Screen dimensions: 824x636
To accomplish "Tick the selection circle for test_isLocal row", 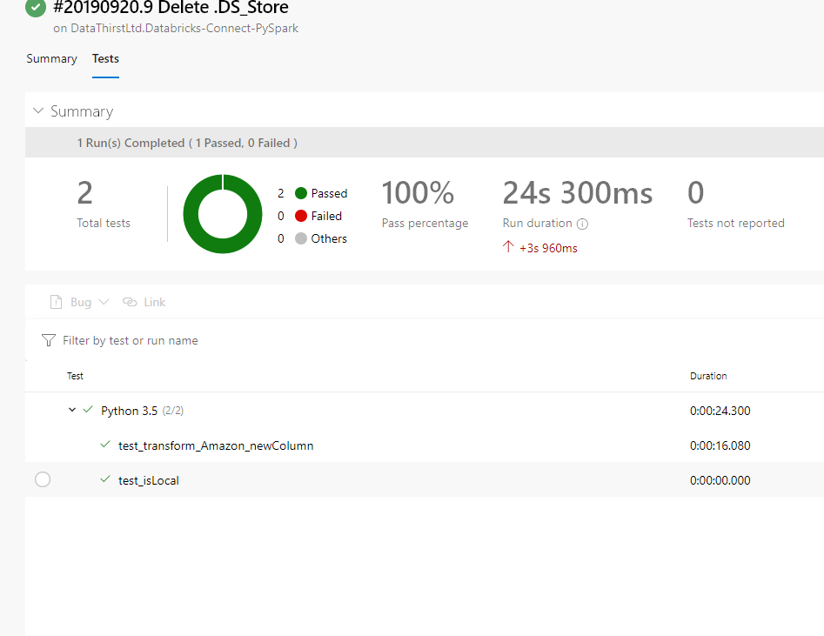I will pyautogui.click(x=43, y=479).
